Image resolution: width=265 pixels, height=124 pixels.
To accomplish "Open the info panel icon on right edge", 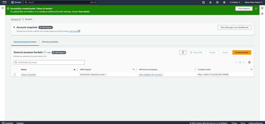I will (262, 8).
